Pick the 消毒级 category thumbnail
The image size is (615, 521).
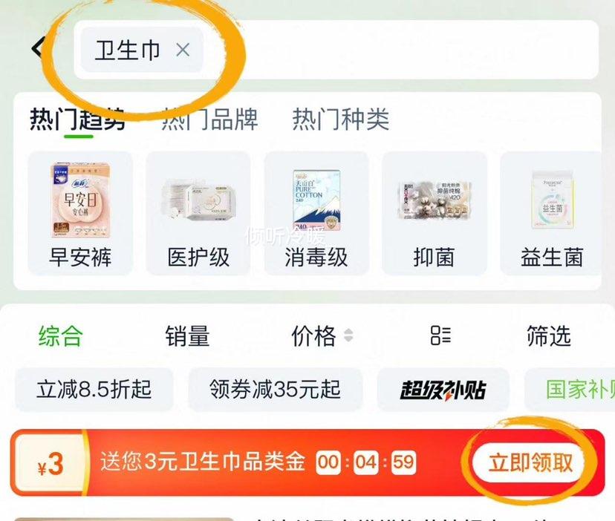click(x=316, y=214)
